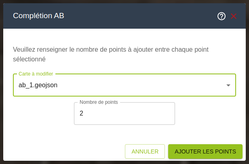Open the Carte à modifier combo box
Image resolution: width=249 pixels, height=164 pixels.
point(121,85)
